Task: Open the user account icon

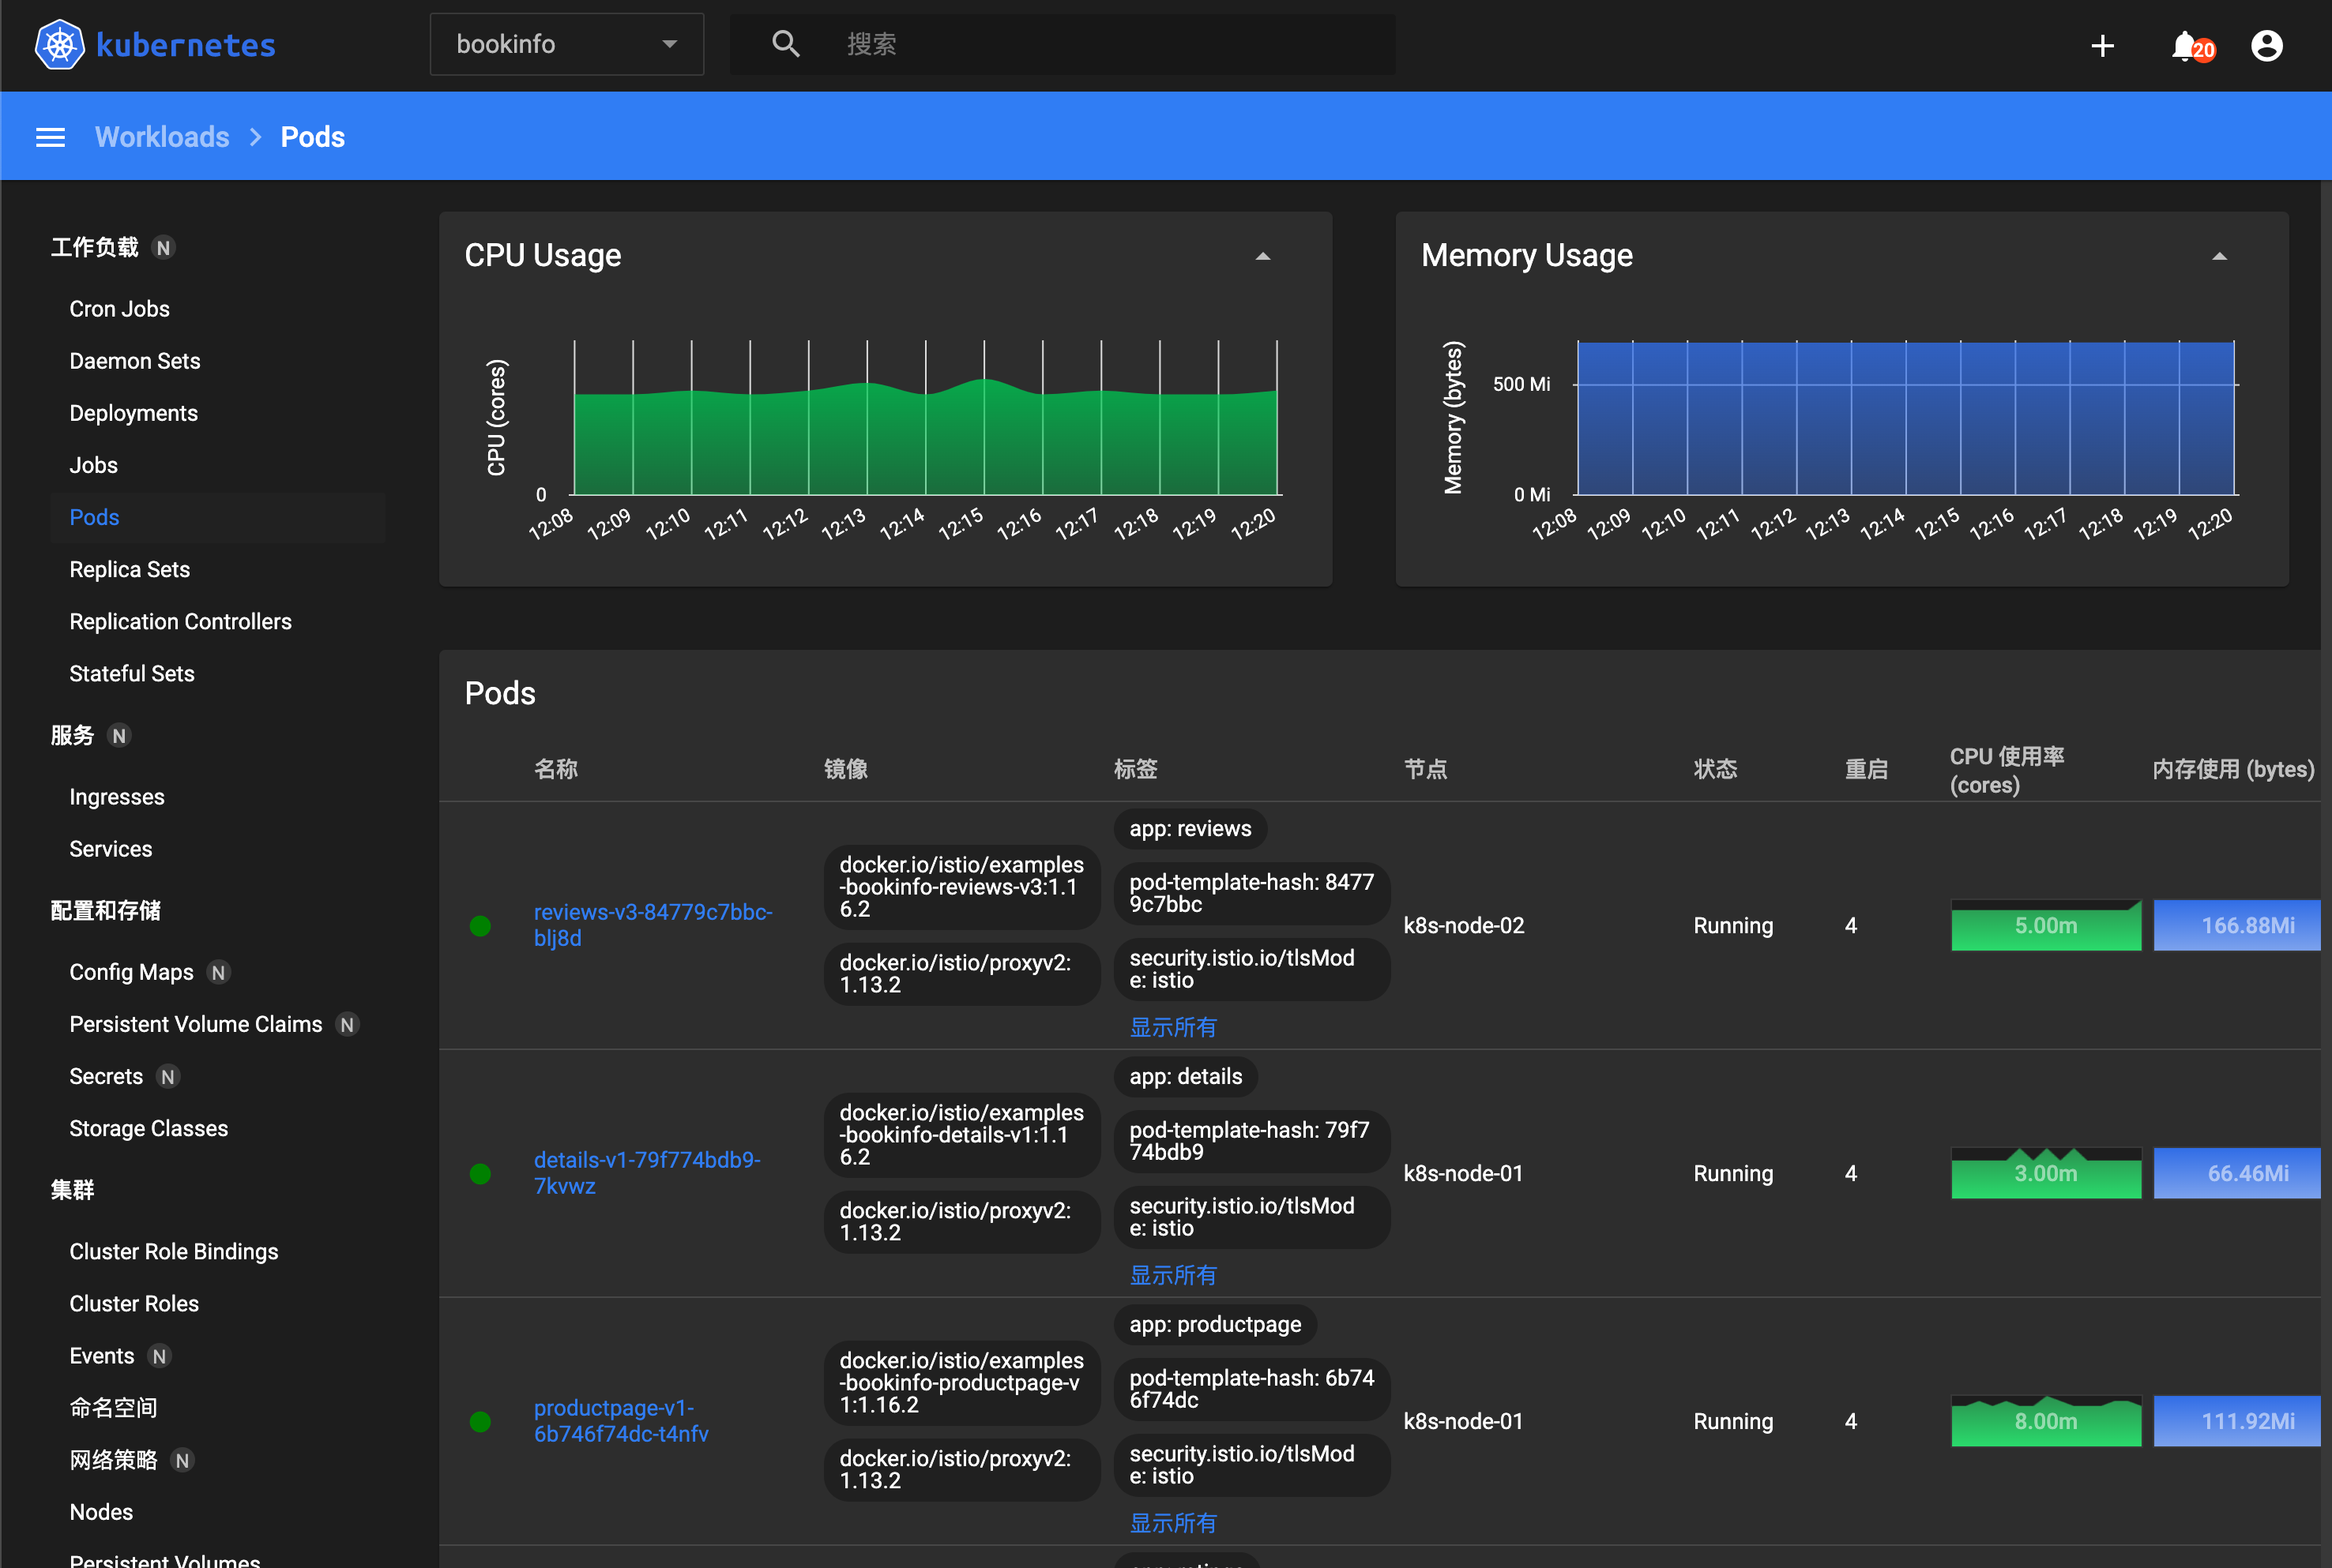Action: pos(2266,46)
